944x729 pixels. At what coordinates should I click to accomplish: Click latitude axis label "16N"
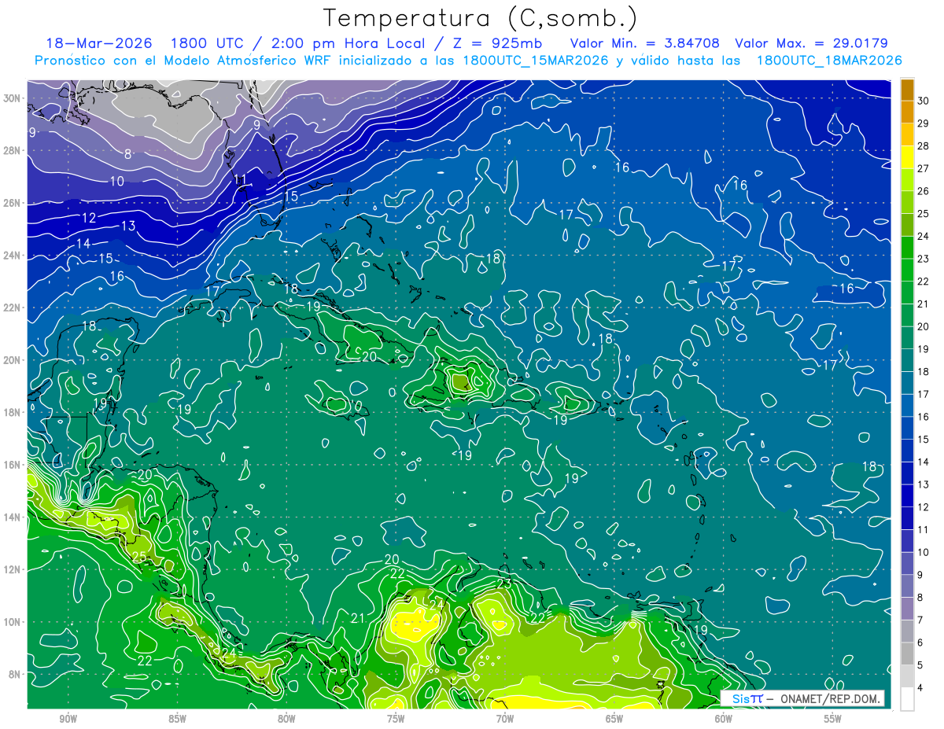coord(12,465)
